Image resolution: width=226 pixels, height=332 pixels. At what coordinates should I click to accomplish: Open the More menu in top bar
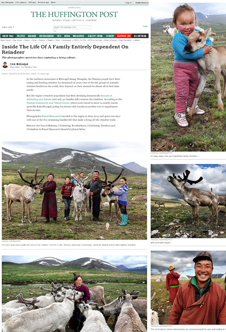coord(53,2)
